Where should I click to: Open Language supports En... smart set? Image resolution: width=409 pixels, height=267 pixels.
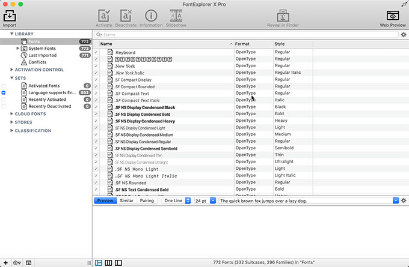coord(52,92)
